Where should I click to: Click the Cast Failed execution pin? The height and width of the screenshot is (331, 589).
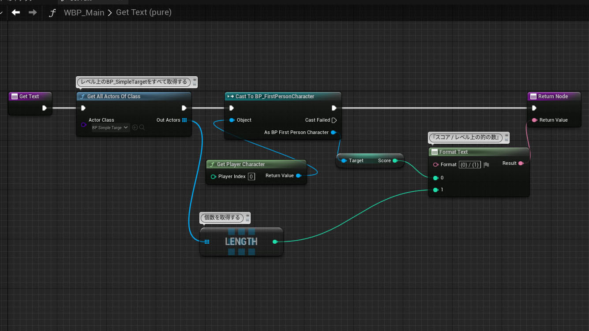tap(334, 120)
